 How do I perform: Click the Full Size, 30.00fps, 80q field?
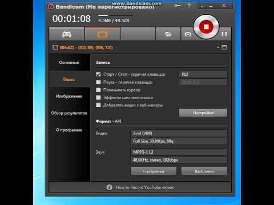coord(179,141)
